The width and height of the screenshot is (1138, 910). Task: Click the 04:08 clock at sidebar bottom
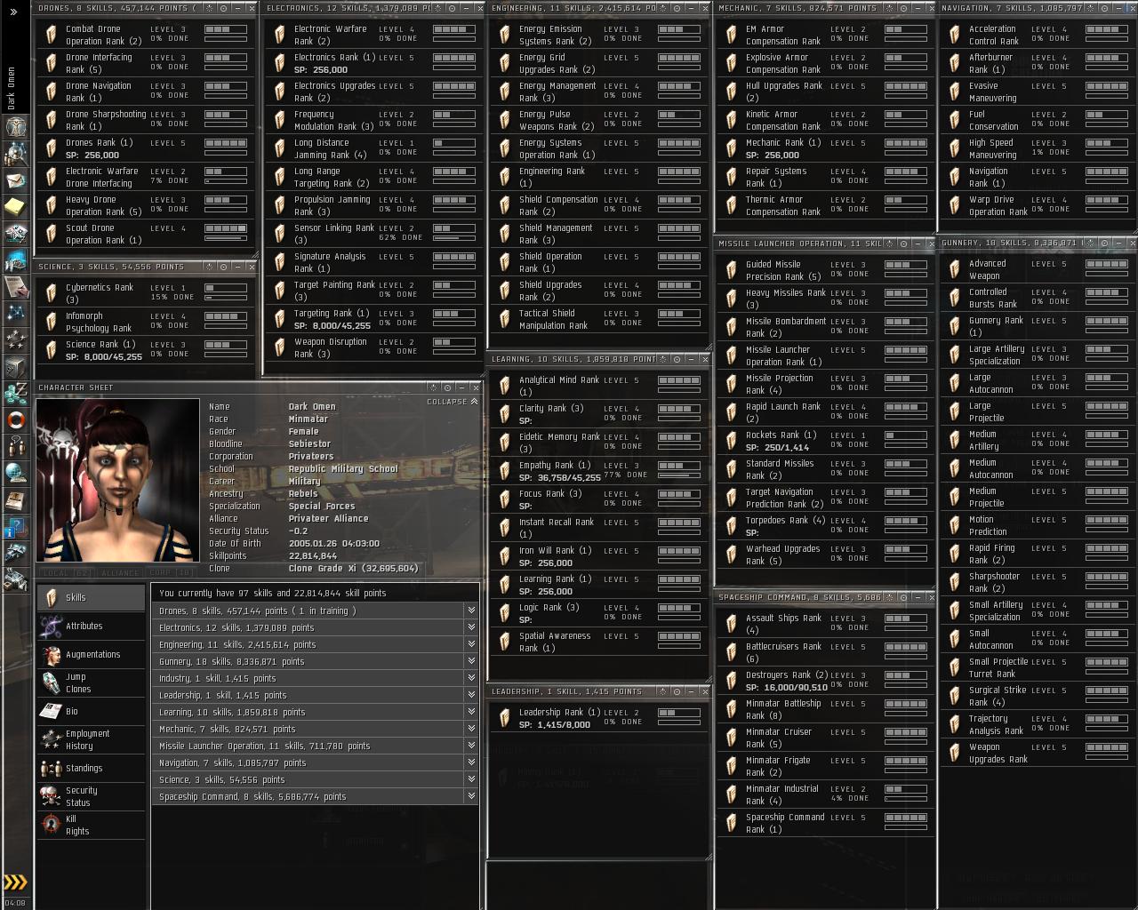[15, 903]
